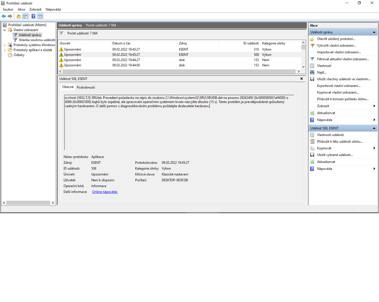
Task: Collapse the Událost 508, ESENT actions section
Action: click(x=374, y=128)
